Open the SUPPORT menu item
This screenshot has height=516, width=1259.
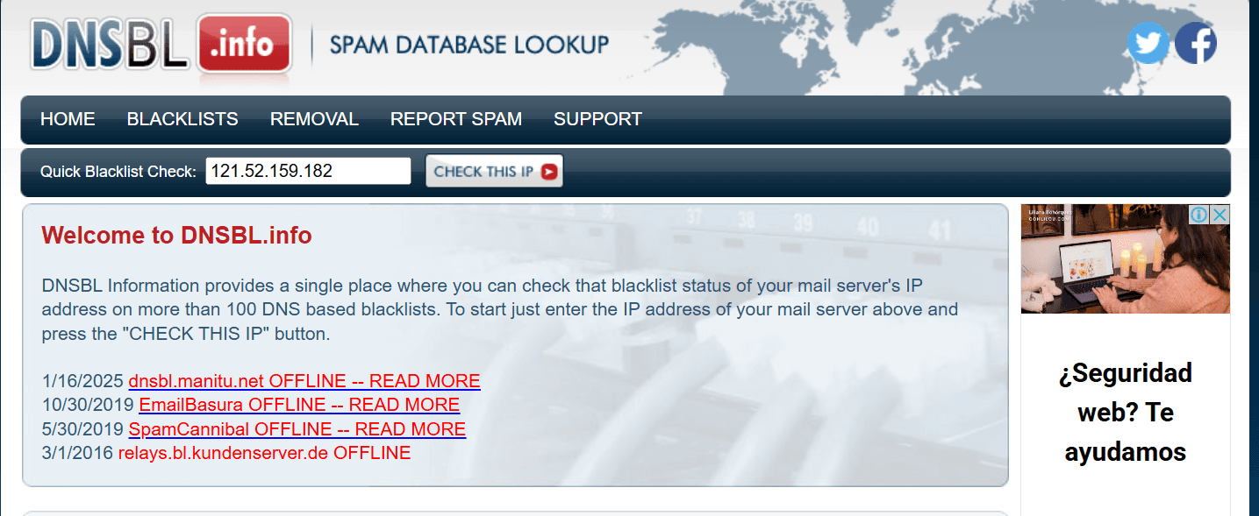[597, 119]
